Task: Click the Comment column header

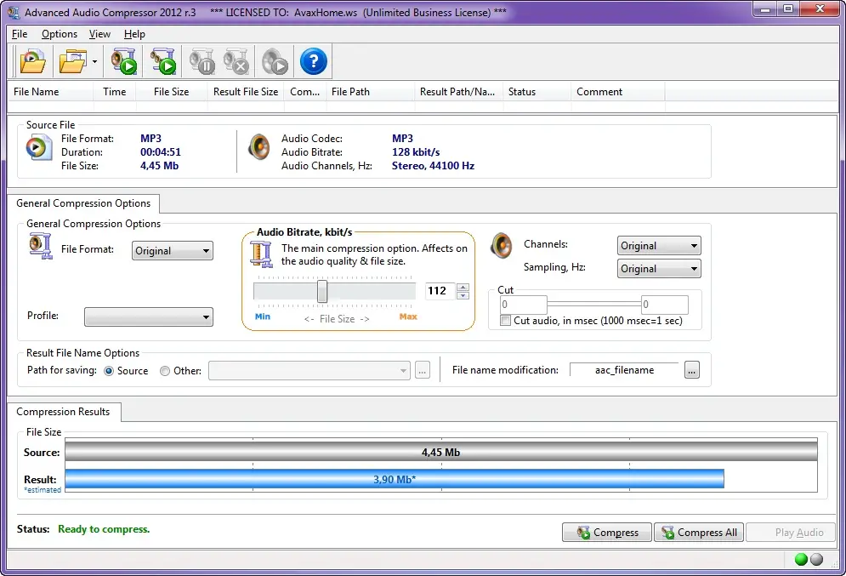Action: 618,92
